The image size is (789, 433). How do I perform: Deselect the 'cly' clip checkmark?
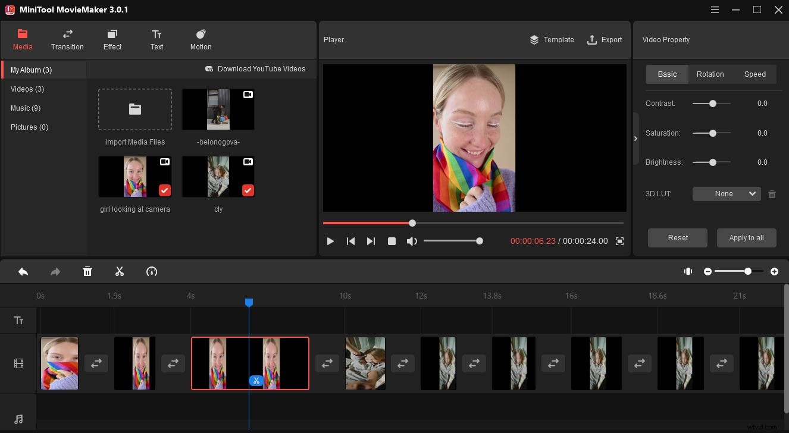pos(248,190)
